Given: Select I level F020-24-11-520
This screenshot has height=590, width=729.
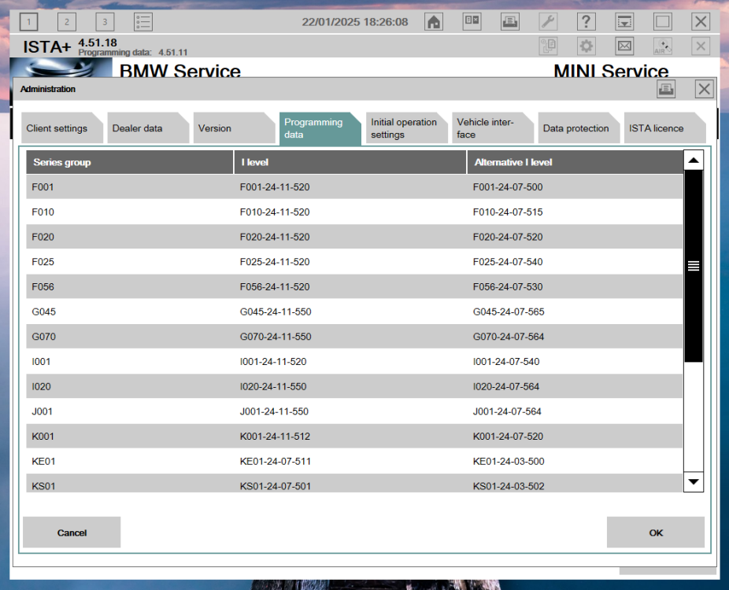Looking at the screenshot, I should coord(275,237).
